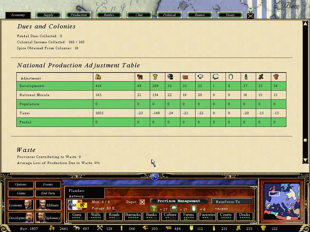Select Guns development level
The width and height of the screenshot is (310, 232).
pyautogui.click(x=77, y=216)
